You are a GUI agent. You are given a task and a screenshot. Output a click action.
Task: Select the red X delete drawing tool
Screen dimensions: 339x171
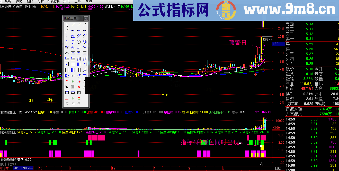coord(78,87)
